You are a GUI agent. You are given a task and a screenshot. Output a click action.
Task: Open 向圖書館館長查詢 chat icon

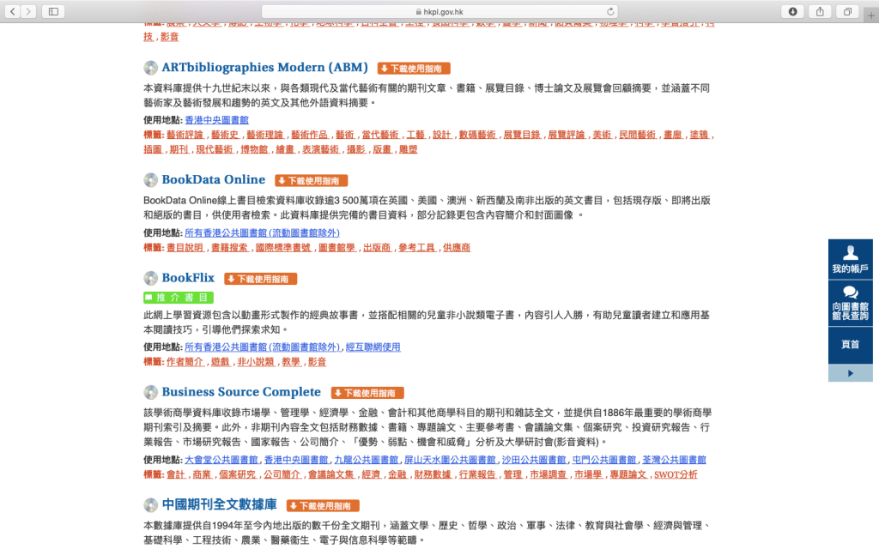point(850,301)
